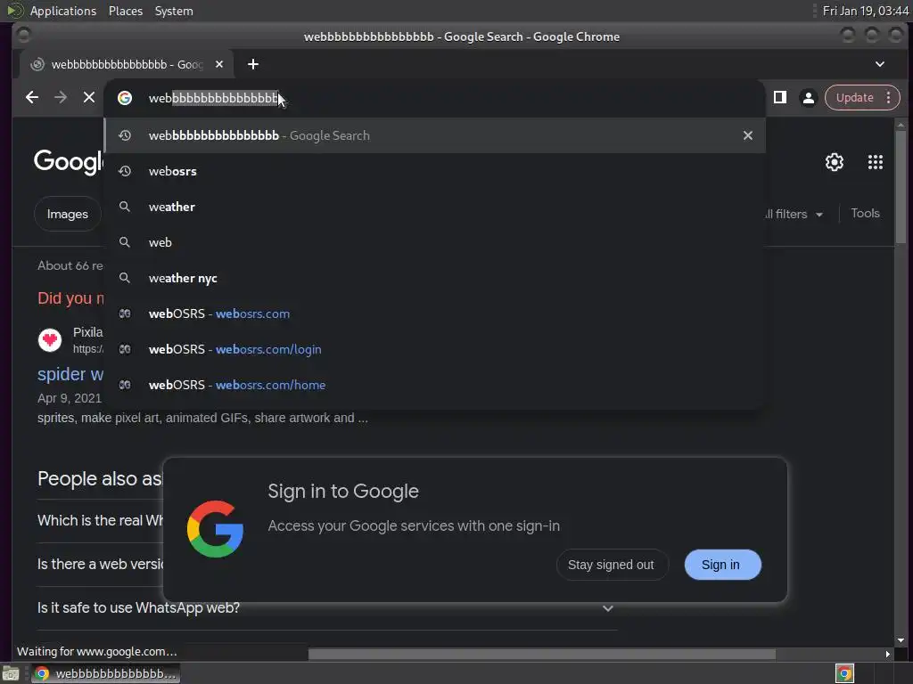Click the Tools button in search options
Image resolution: width=913 pixels, height=684 pixels.
click(865, 214)
